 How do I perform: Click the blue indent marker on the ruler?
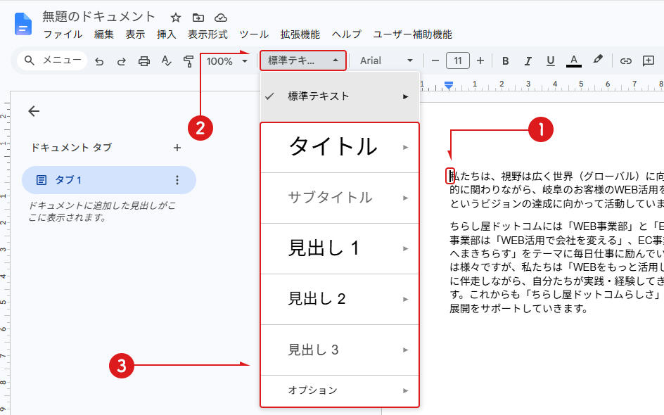[x=449, y=86]
